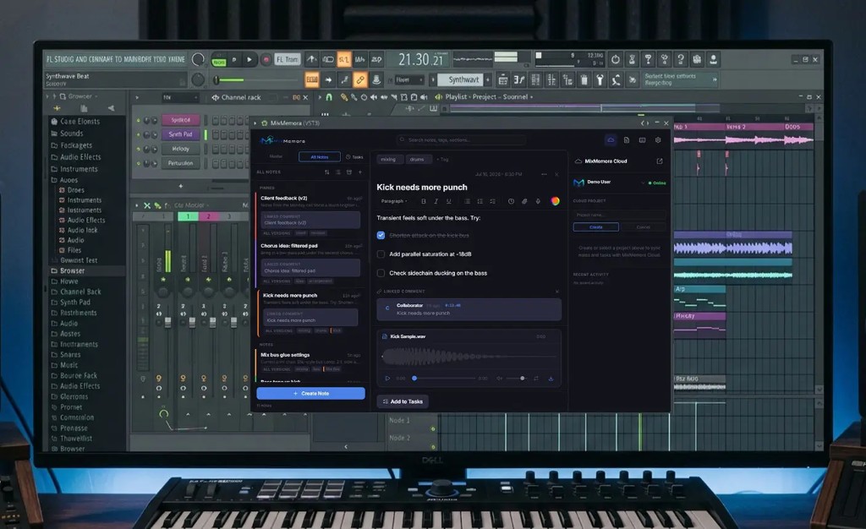
Task: Click the play button in FL Studio transport
Action: click(249, 59)
